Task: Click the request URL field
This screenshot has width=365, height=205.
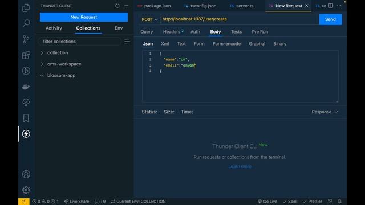Action: 240,19
